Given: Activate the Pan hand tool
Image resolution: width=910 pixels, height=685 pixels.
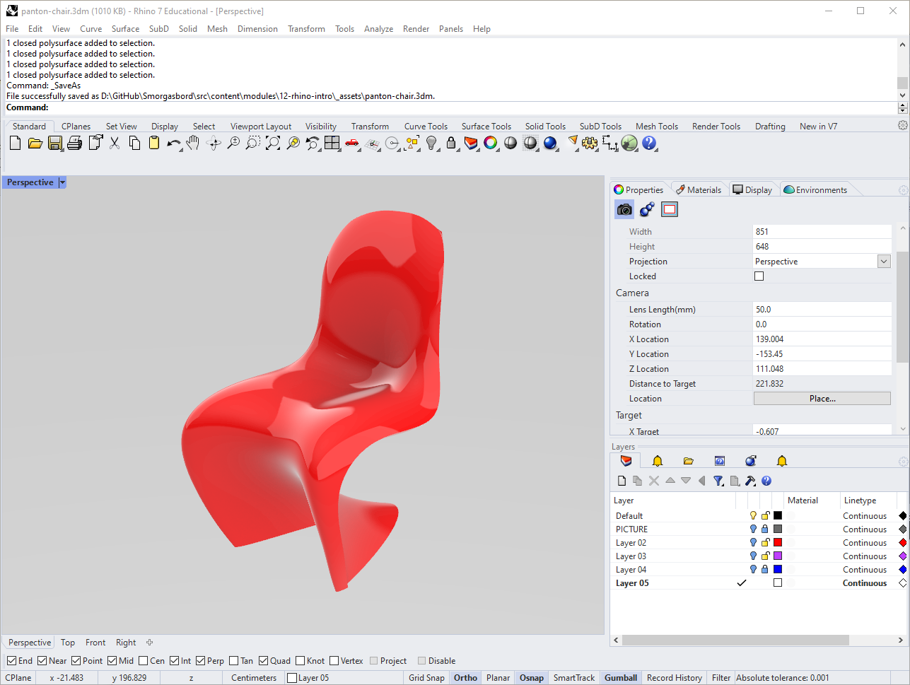Looking at the screenshot, I should point(193,144).
